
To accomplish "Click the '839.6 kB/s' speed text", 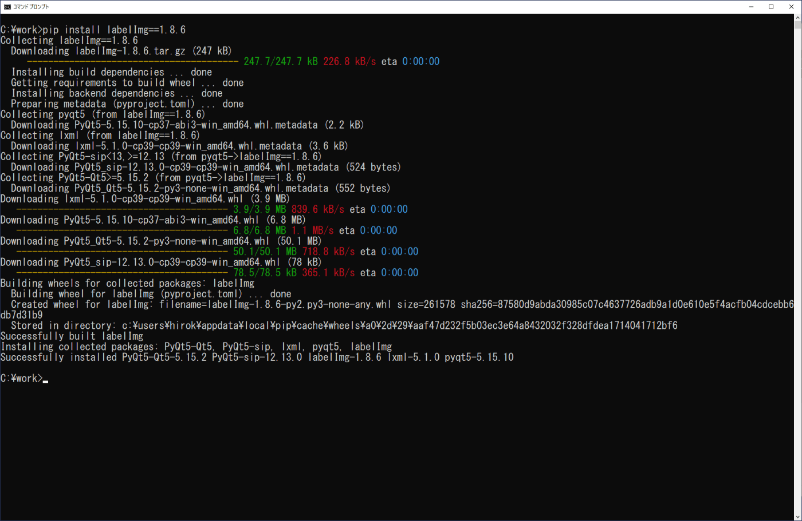I will click(318, 209).
